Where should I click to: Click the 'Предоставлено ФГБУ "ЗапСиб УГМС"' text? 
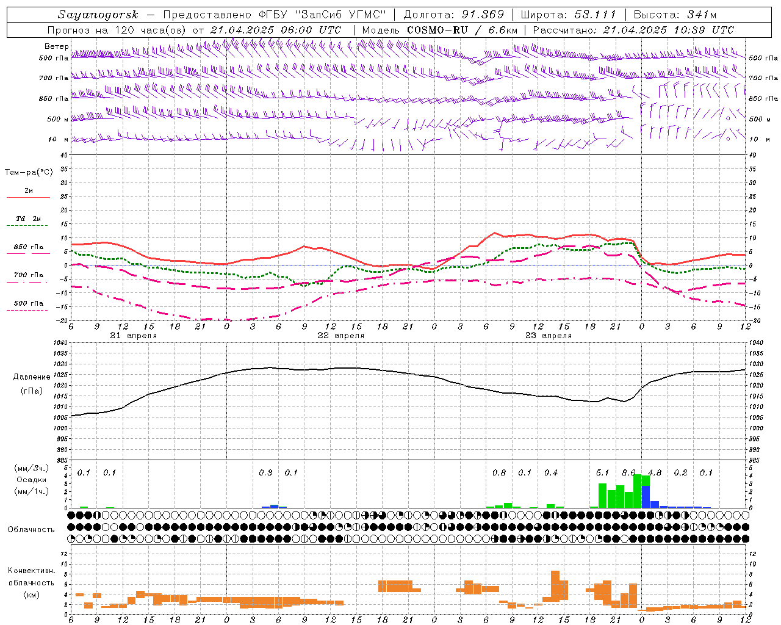pos(275,15)
